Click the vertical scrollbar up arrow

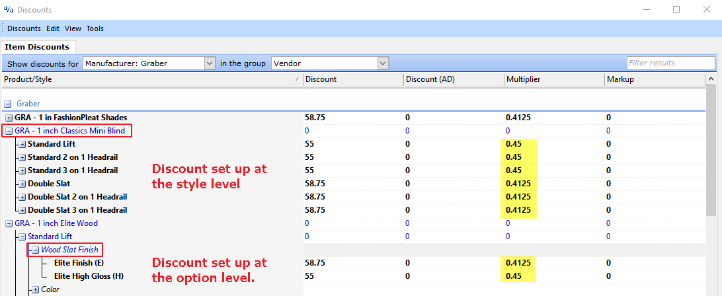[x=711, y=80]
